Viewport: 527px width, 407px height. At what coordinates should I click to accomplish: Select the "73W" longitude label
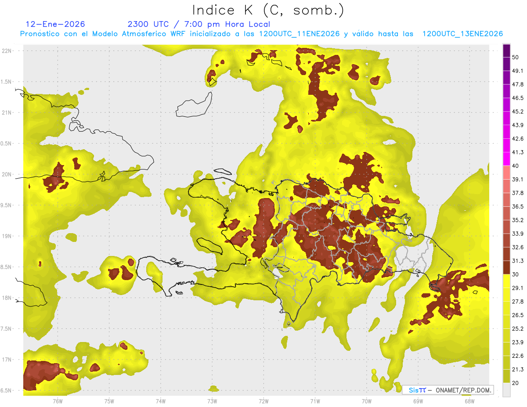pos(212,401)
